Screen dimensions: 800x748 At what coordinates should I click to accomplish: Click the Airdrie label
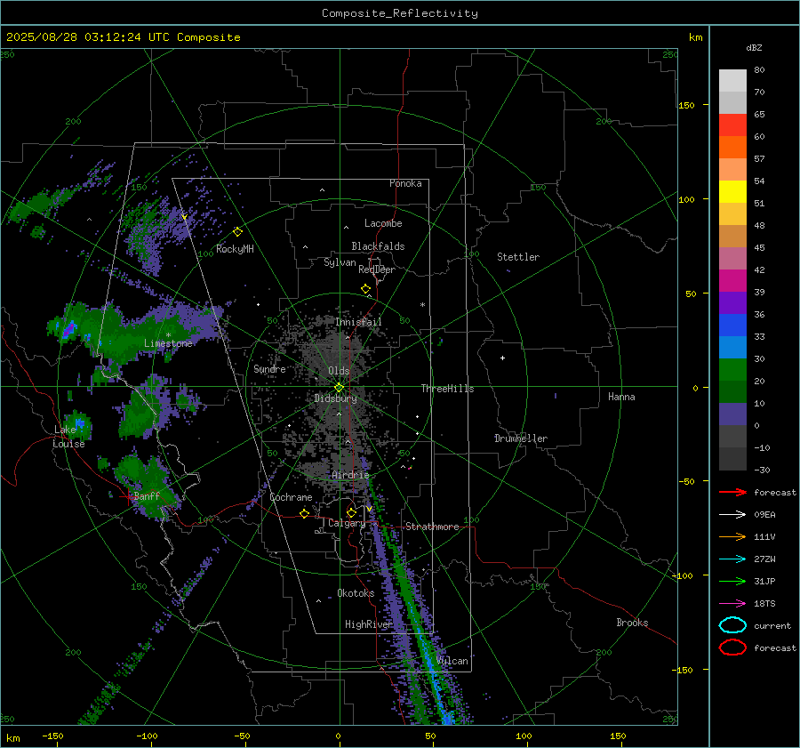pyautogui.click(x=350, y=475)
